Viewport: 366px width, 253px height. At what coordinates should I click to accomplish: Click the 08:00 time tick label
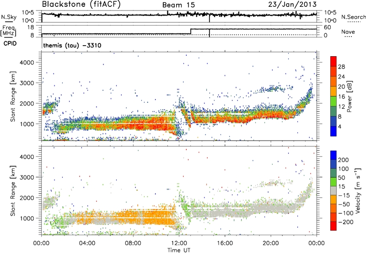(x=133, y=243)
